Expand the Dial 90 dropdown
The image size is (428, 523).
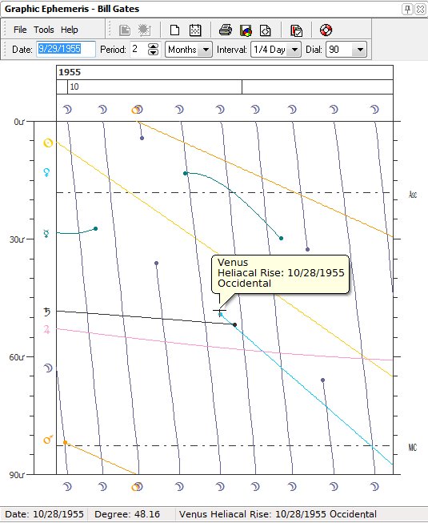point(360,50)
